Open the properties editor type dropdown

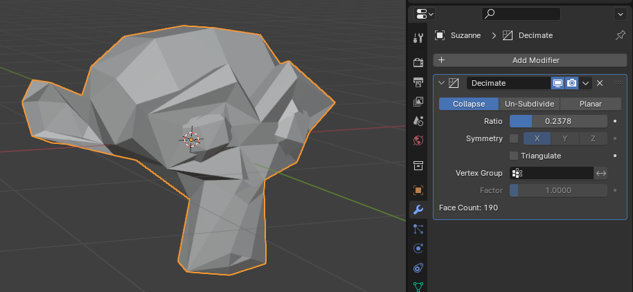coord(425,15)
